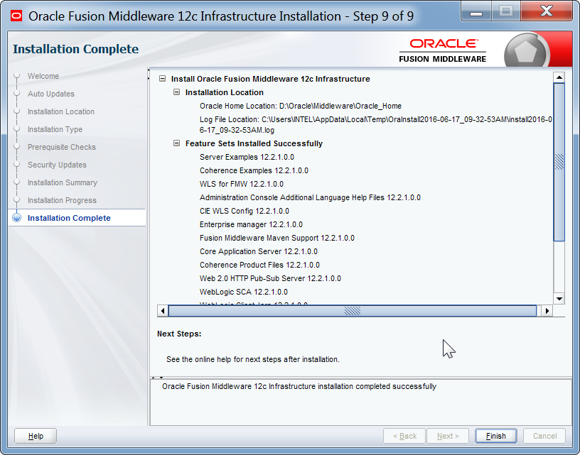
Task: Click the pentagon emblem icon in header
Action: 527,50
